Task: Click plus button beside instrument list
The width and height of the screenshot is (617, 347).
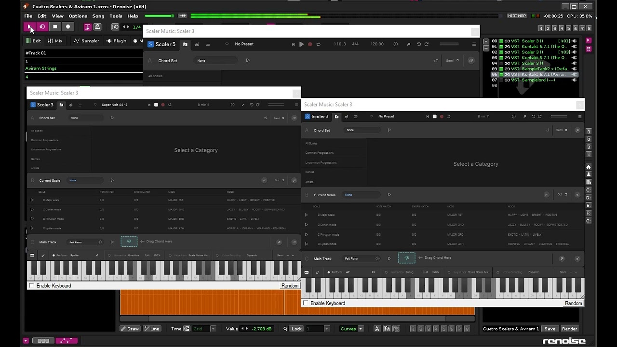Action: 486,48
